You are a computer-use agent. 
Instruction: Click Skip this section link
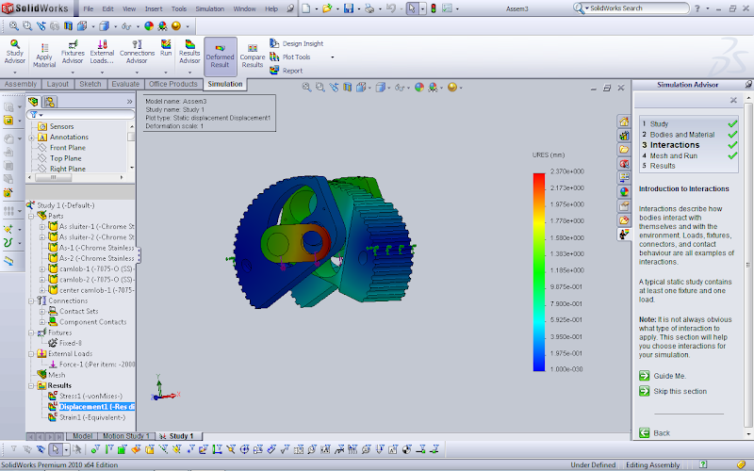(679, 391)
